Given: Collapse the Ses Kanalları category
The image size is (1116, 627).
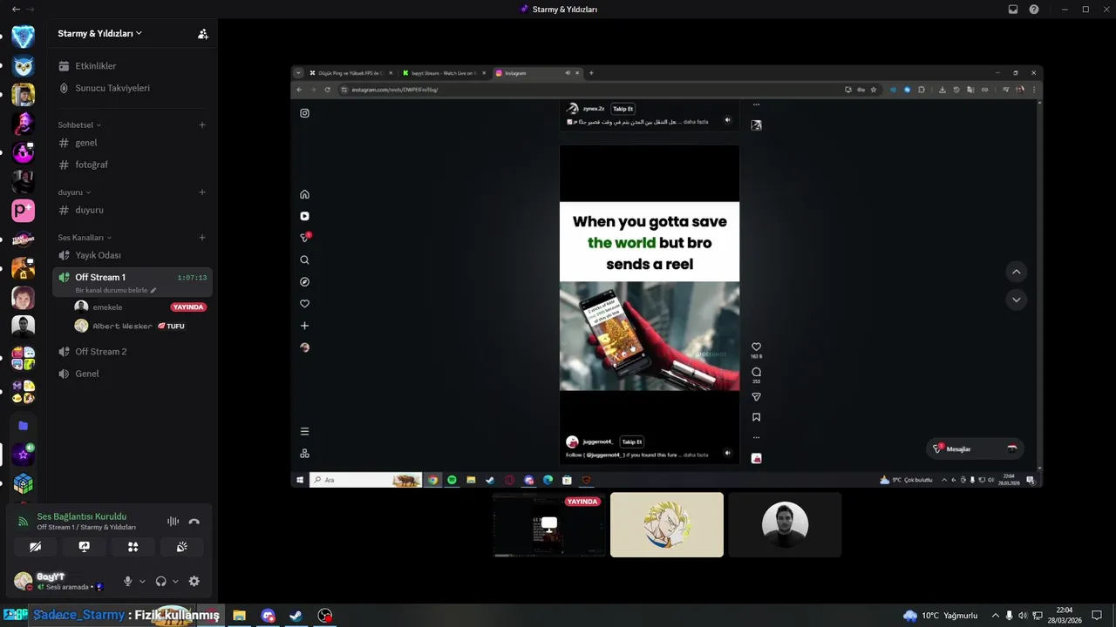Looking at the screenshot, I should (x=85, y=238).
